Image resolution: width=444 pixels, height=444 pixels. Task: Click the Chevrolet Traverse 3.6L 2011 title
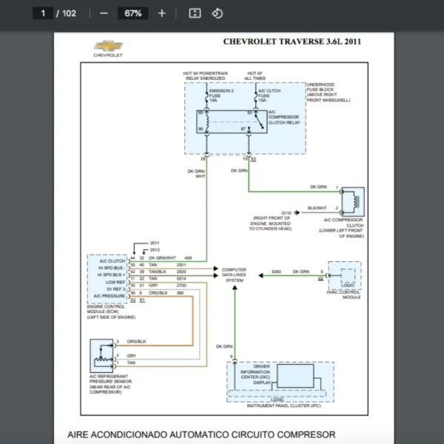click(292, 41)
